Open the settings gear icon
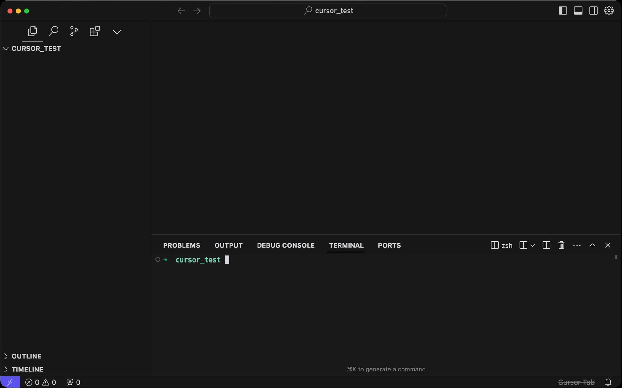622x388 pixels. pos(609,11)
